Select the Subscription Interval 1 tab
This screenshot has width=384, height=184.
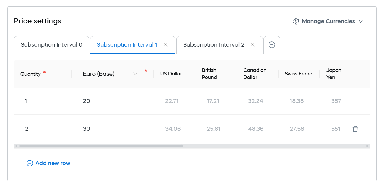click(x=127, y=45)
